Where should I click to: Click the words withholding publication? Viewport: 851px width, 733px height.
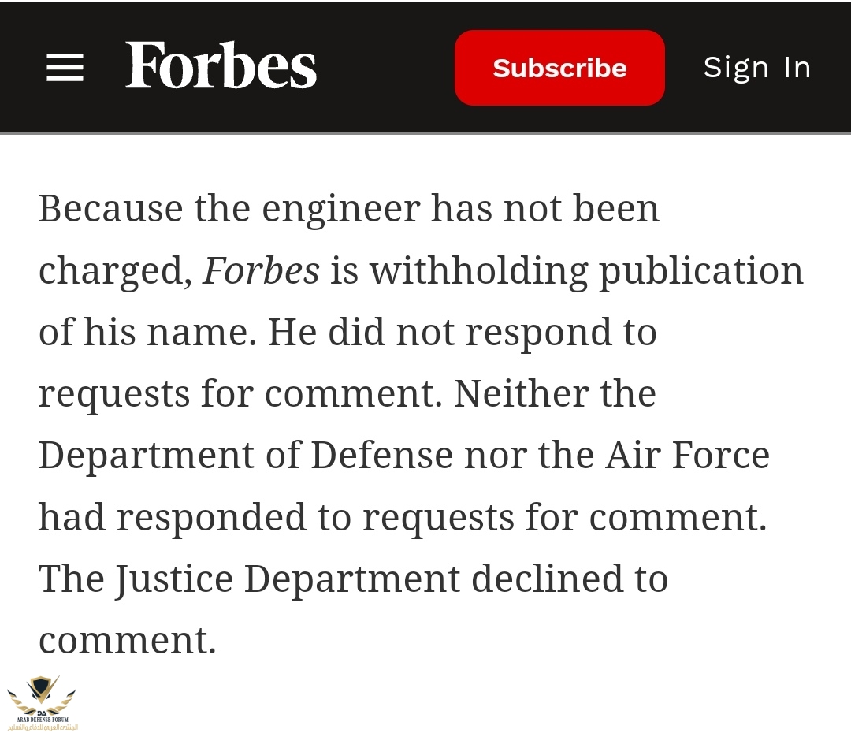pos(587,272)
